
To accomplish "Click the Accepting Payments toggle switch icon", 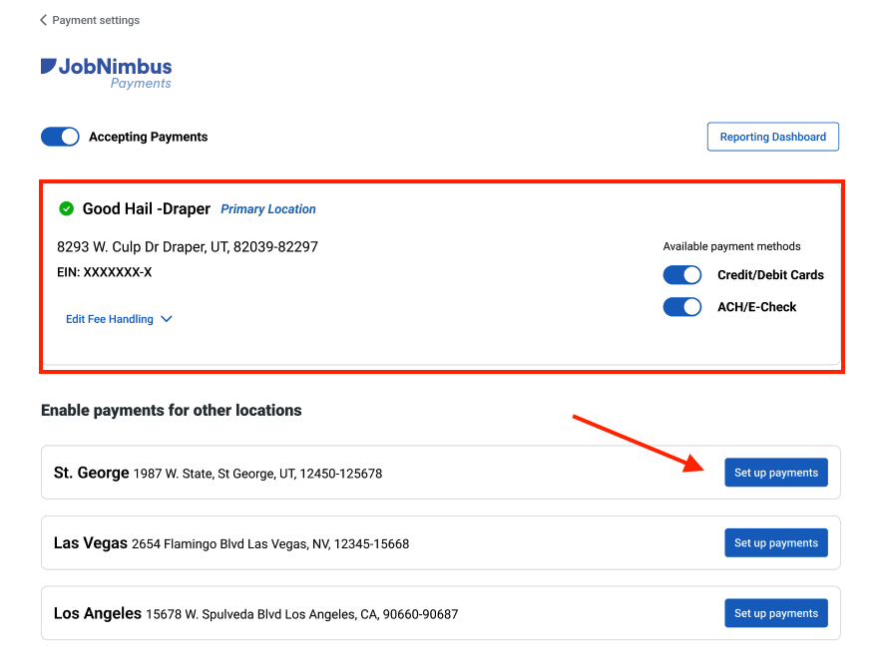I will point(60,137).
